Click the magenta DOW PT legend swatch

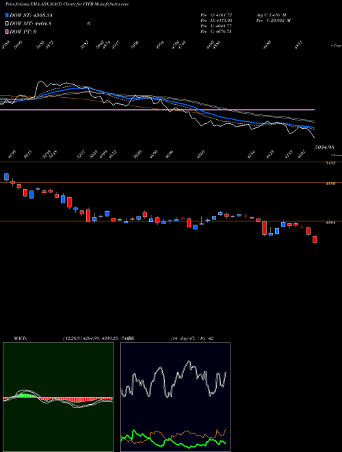point(8,32)
